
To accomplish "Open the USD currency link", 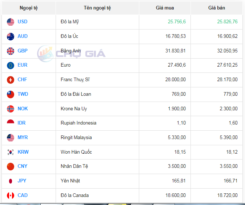I will click(x=23, y=21).
